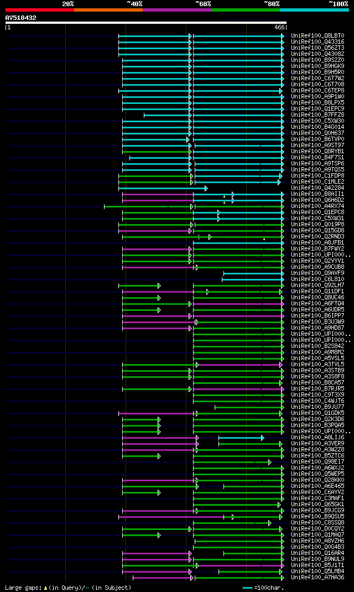Click the UniRef100_A8VZH6 label
This screenshot has width=354, height=592.
pyautogui.click(x=317, y=541)
